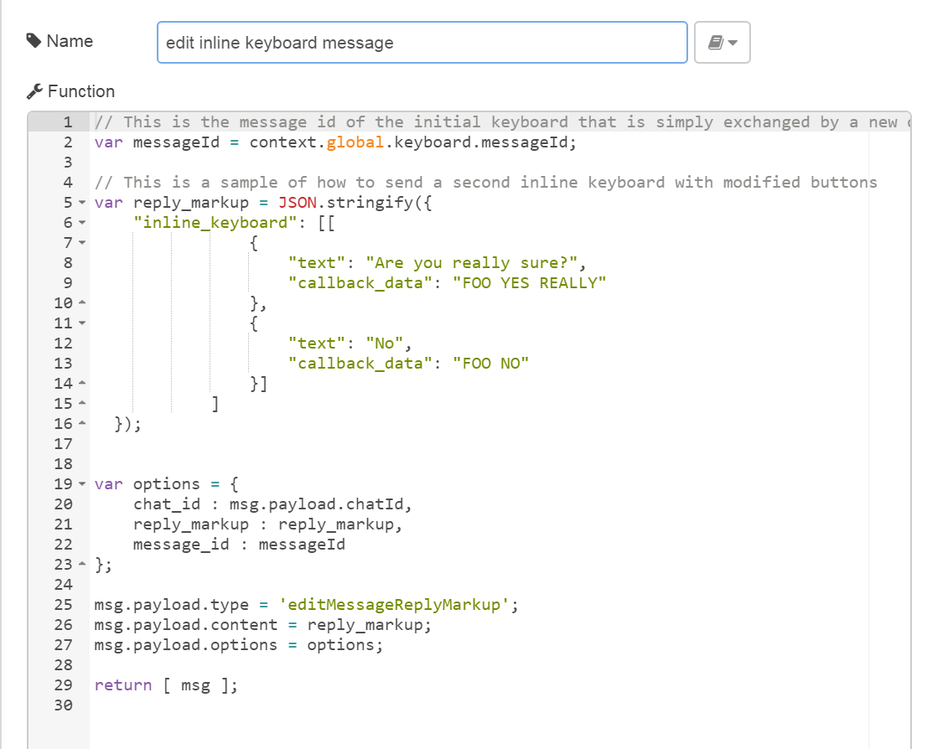Click the book icon on the library button
This screenshot has height=749, width=927.
click(717, 42)
